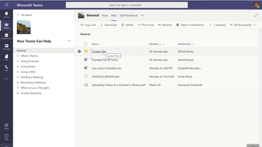262x147 pixels.
Task: Switch to the Posts tab
Action: (105, 16)
